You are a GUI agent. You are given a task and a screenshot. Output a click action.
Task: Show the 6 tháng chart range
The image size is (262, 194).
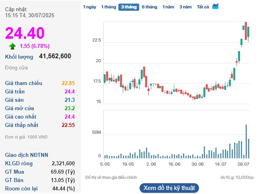149,7
